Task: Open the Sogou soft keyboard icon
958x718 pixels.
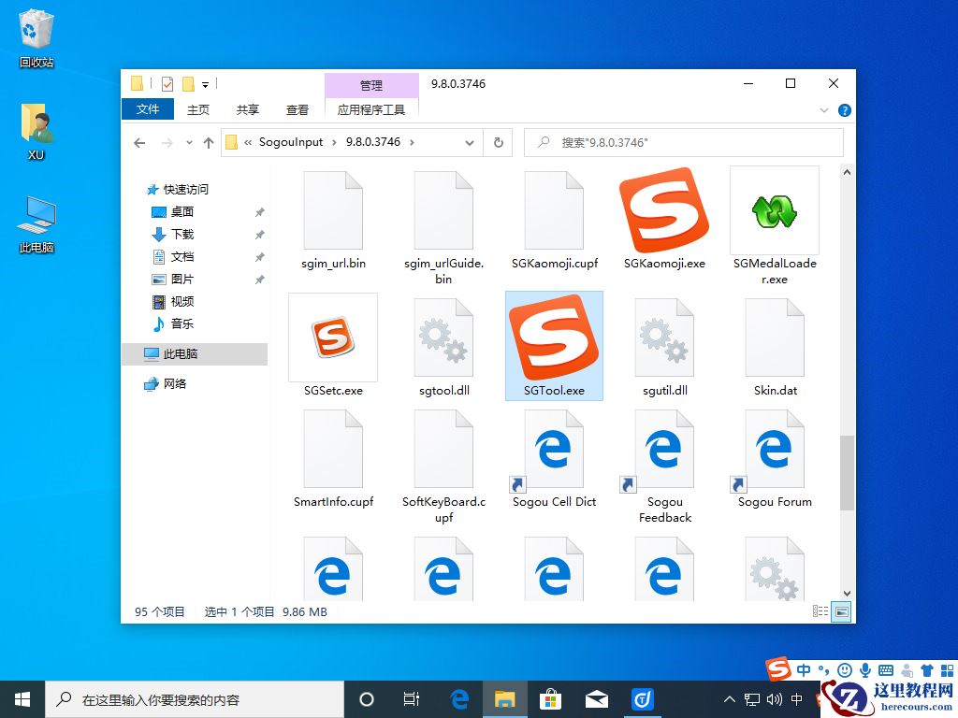Action: pyautogui.click(x=885, y=669)
